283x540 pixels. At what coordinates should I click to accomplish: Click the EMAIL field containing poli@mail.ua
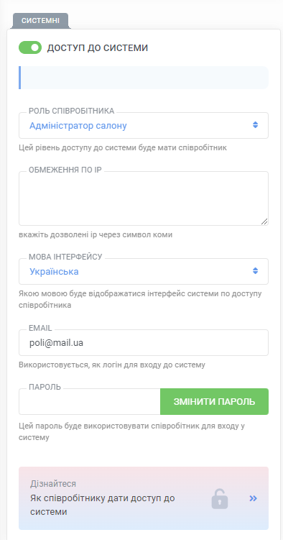pos(144,343)
